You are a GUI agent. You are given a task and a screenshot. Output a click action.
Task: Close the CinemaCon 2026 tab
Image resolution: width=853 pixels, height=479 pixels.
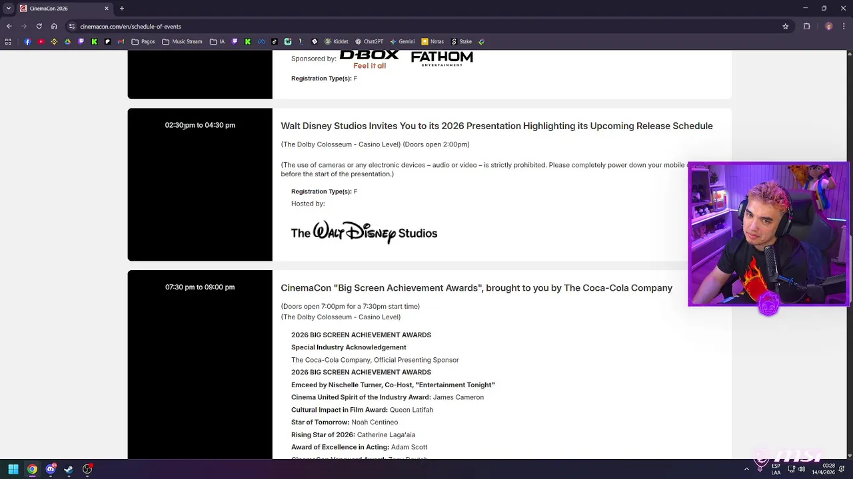click(107, 9)
